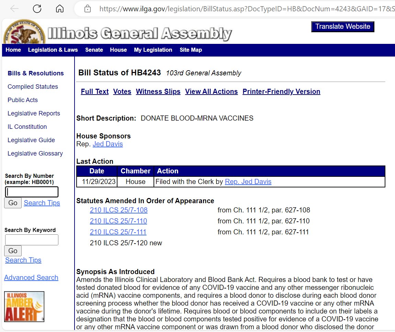Open Search Tips beside number search

coord(42,203)
